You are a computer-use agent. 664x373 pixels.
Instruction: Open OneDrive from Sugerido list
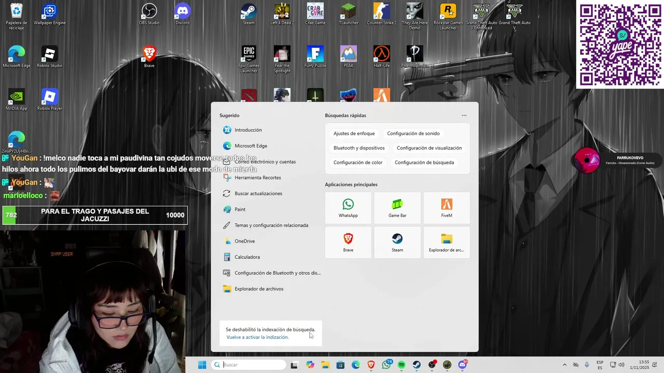tap(270, 241)
